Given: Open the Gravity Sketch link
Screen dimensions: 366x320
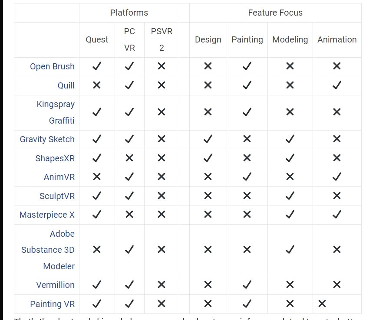Looking at the screenshot, I should click(x=47, y=139).
